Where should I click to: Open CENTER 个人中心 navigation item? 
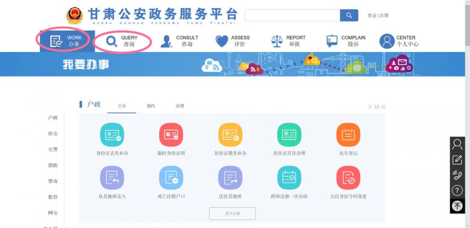point(399,41)
